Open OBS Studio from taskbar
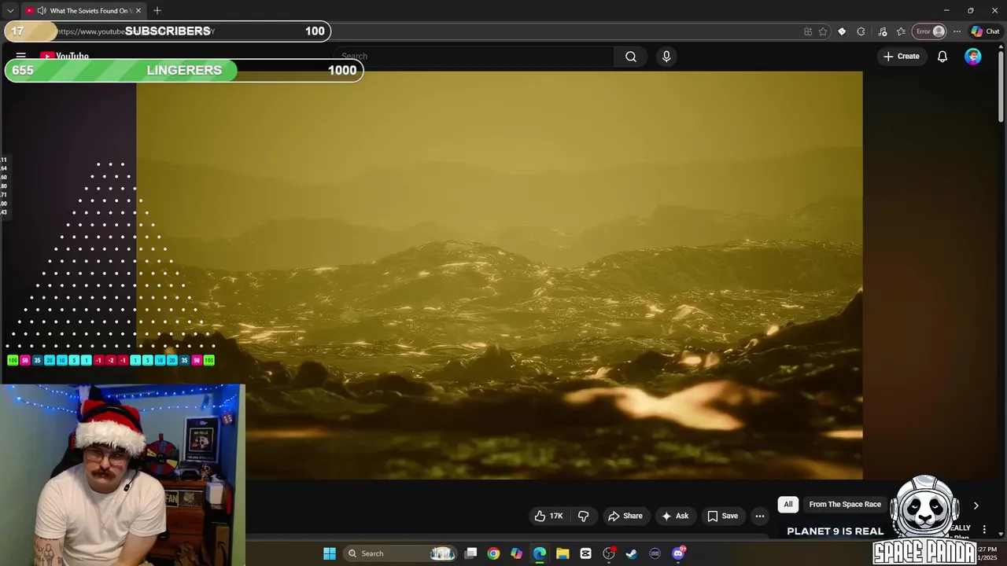The image size is (1007, 566). point(609,553)
